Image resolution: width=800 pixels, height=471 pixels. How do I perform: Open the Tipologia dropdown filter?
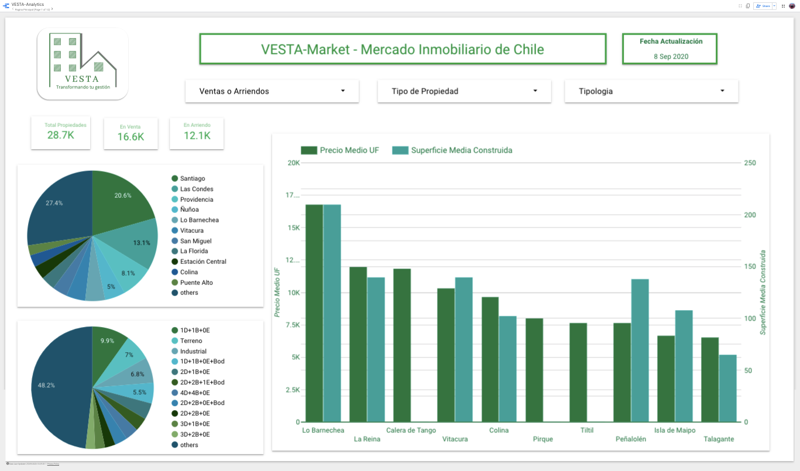651,91
